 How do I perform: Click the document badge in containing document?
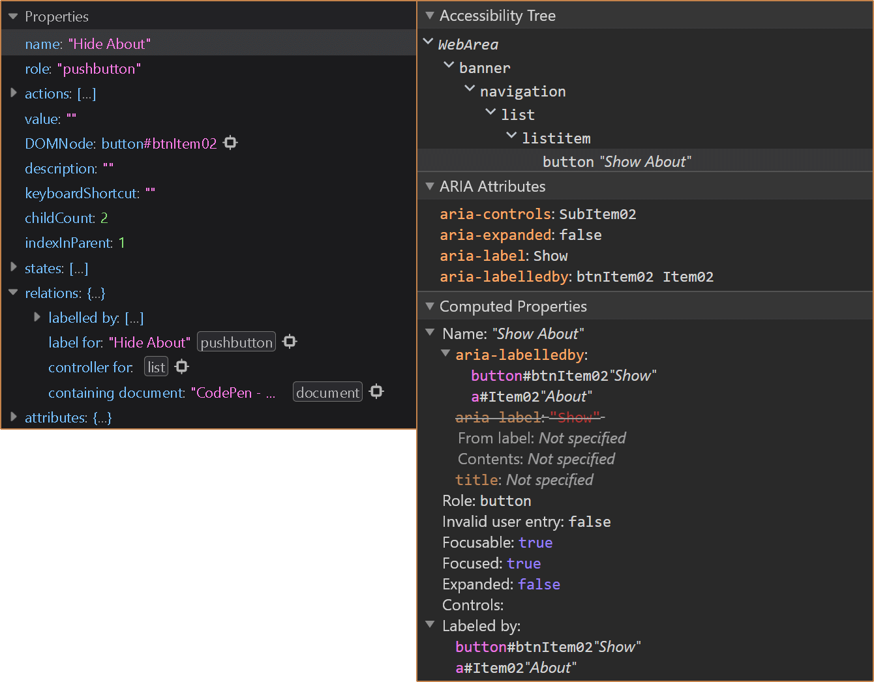[327, 392]
